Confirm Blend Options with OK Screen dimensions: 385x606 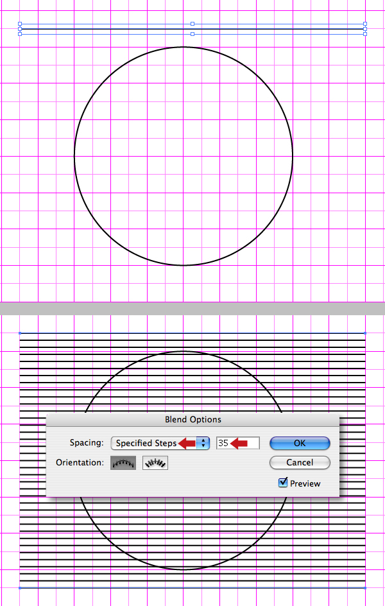[x=300, y=444]
